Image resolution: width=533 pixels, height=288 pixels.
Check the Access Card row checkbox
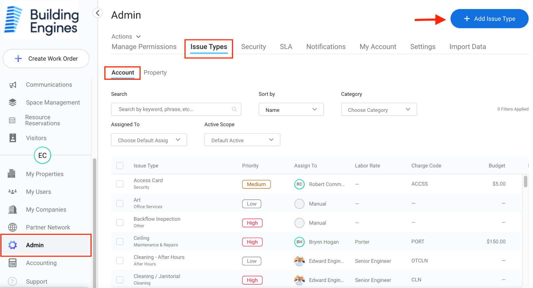click(120, 184)
